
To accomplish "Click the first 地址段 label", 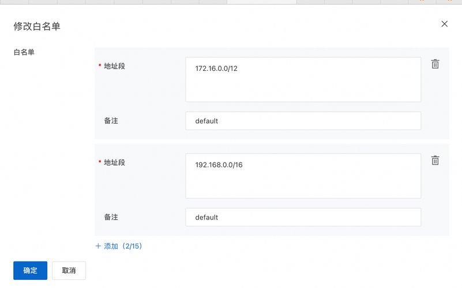I will point(114,66).
